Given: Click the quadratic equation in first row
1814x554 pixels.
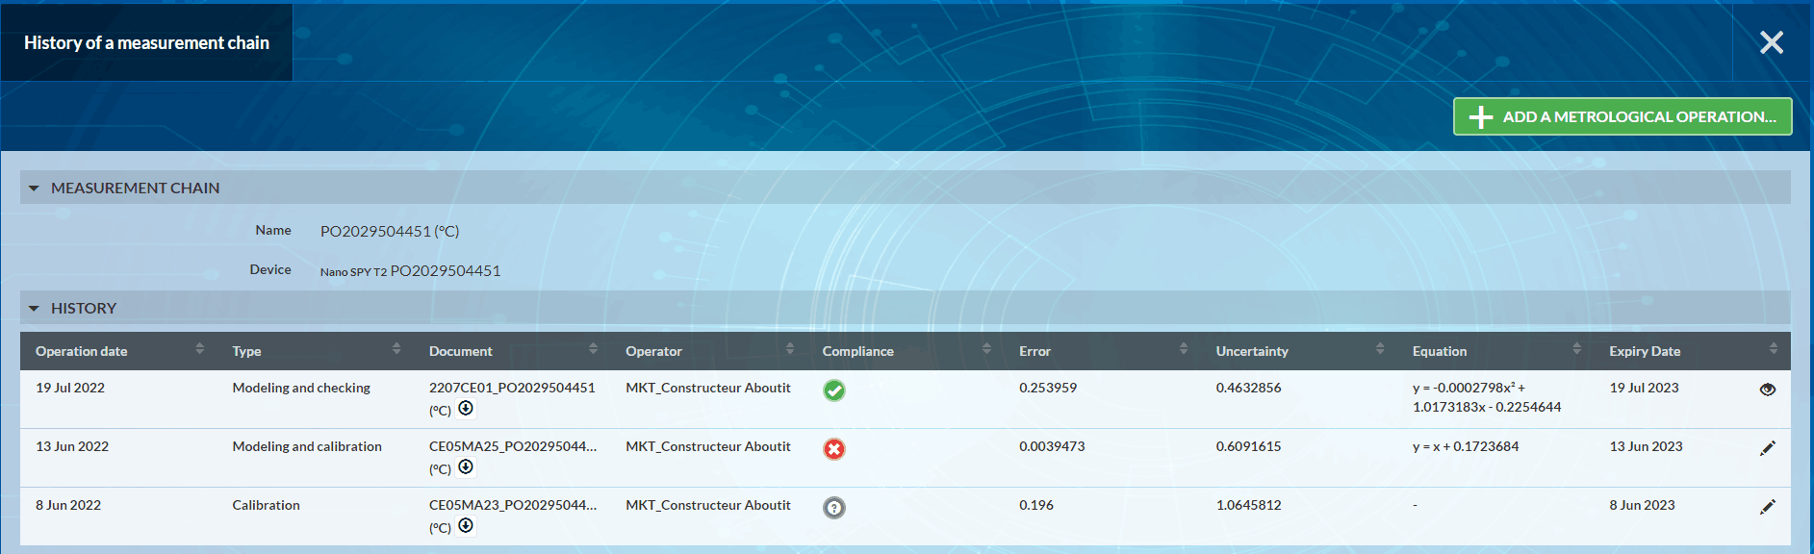Looking at the screenshot, I should pos(1487,397).
